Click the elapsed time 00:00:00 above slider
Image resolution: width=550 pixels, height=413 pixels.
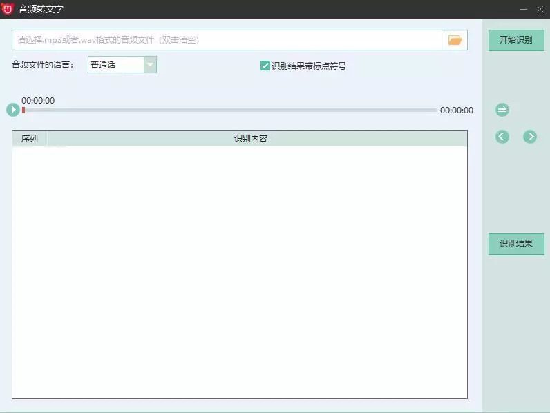[38, 101]
